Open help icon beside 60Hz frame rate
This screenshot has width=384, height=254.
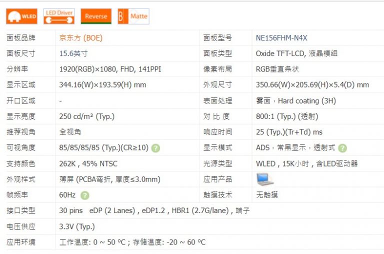click(84, 195)
